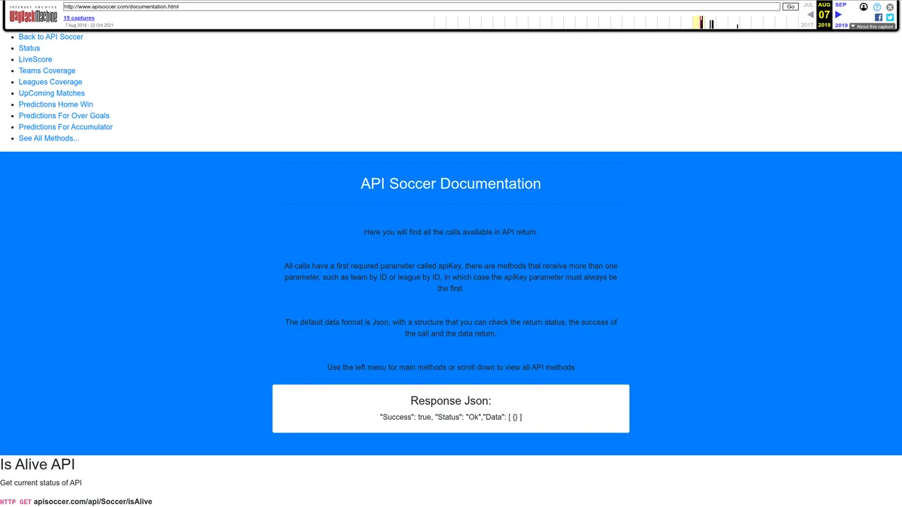Open Leagues Coverage menu link
This screenshot has height=507, width=902.
pyautogui.click(x=50, y=82)
